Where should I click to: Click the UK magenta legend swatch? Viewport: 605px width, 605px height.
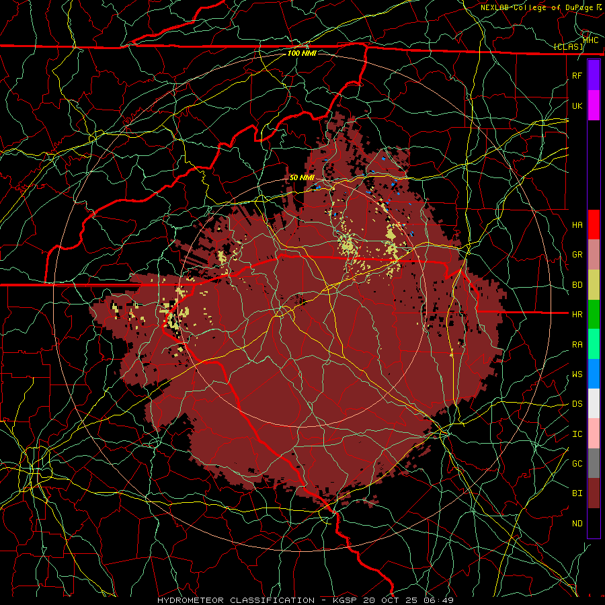(594, 106)
